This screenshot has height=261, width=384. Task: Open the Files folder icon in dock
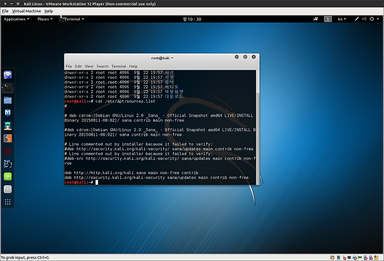click(x=7, y=100)
